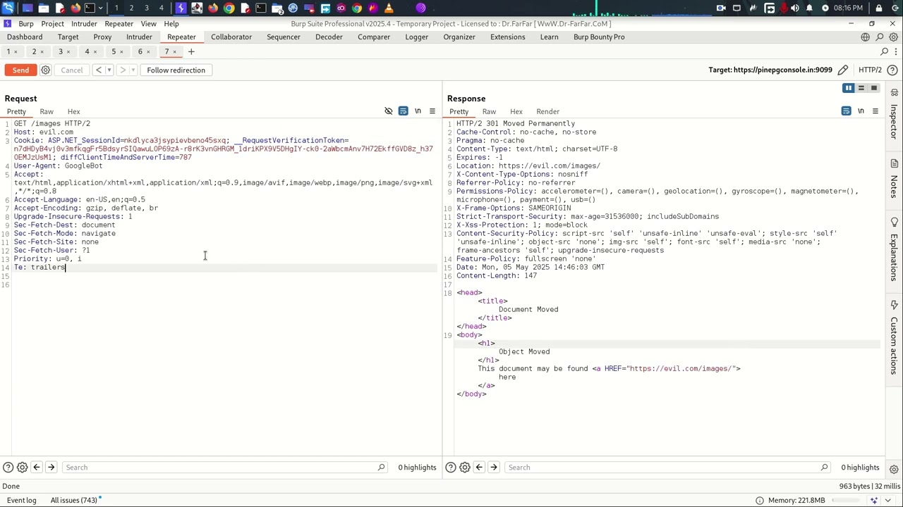Open VLC from the taskbar
Viewport: 903px width, 507px height.
[x=389, y=8]
